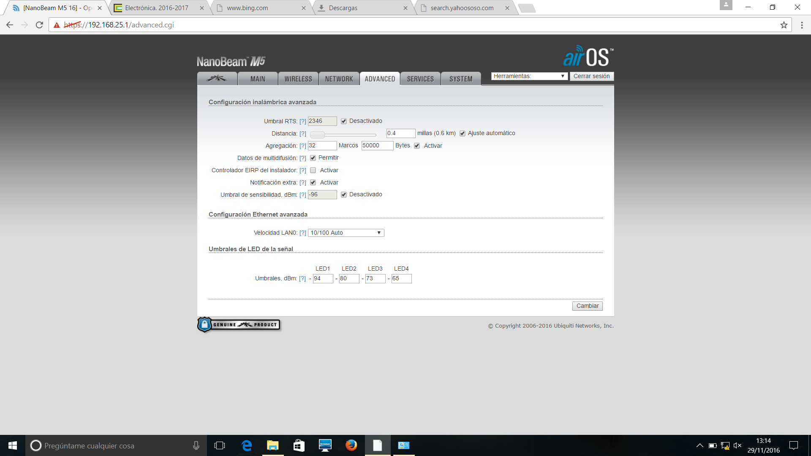Open Chrome's three-dot menu
811x456 pixels.
802,25
